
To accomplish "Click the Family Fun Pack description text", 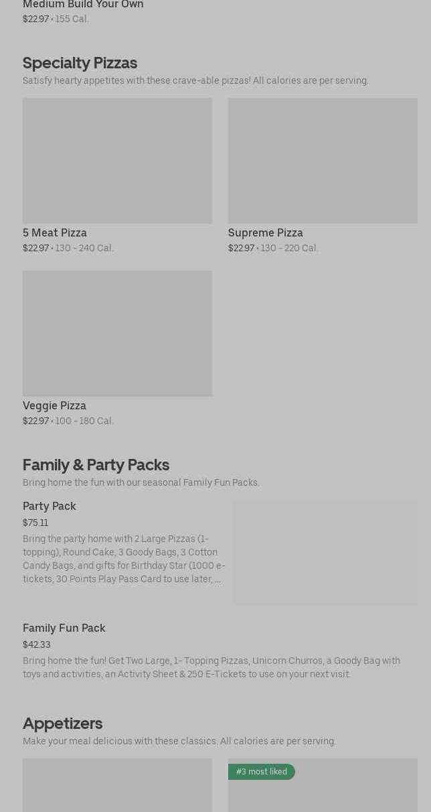I will click(211, 667).
